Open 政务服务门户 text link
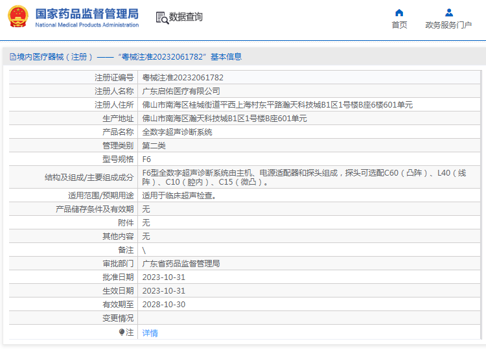Screen dimensions: 486x350 [x=448, y=25]
